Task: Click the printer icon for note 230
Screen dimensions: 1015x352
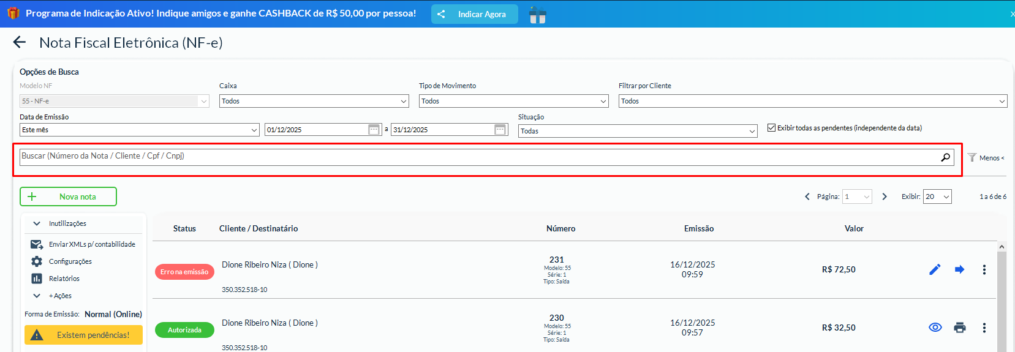Action: (959, 328)
